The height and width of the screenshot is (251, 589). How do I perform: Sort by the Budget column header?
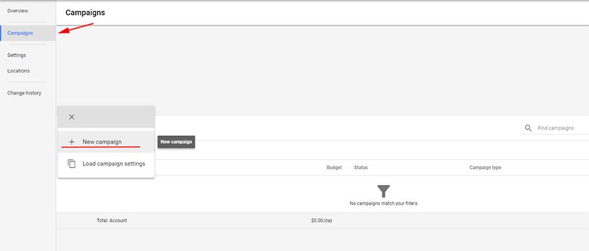tap(334, 167)
